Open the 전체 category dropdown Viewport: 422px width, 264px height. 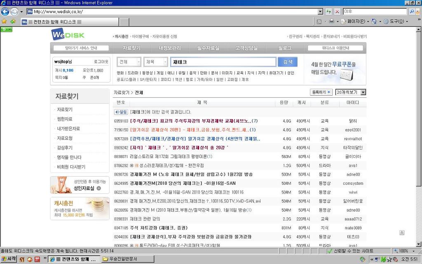129,62
